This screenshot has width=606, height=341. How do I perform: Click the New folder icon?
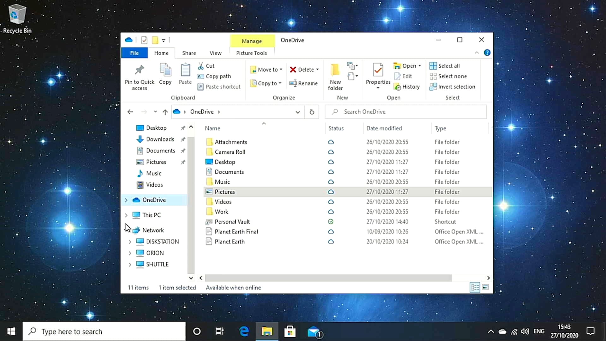335,70
